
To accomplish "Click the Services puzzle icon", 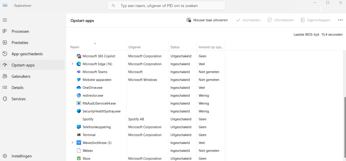I will point(5,99).
